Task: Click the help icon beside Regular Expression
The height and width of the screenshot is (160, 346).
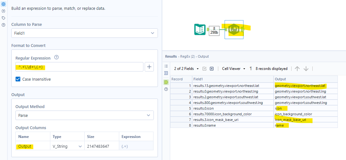Action: pyautogui.click(x=57, y=58)
